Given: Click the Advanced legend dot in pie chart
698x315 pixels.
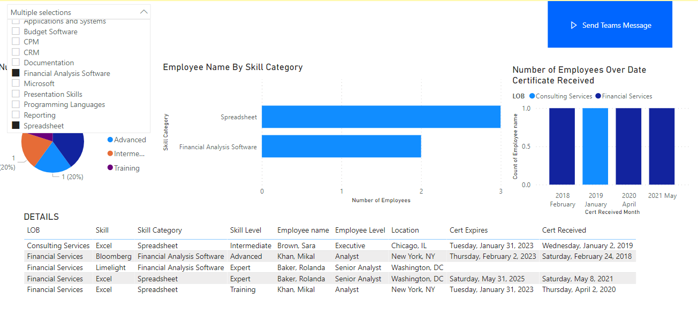Looking at the screenshot, I should [x=110, y=140].
